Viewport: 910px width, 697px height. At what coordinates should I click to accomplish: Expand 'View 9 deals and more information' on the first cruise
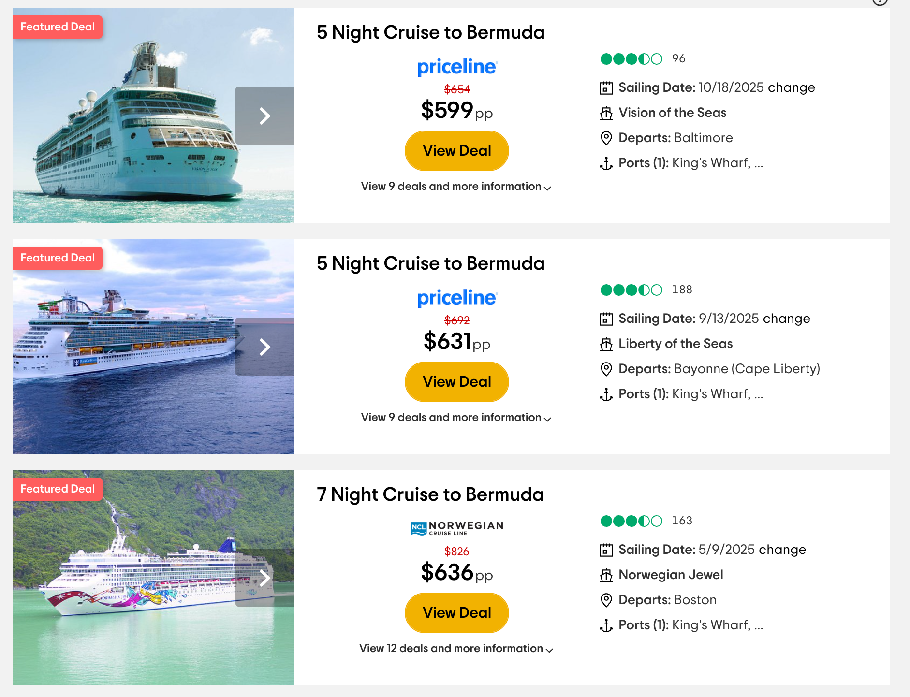pos(456,187)
